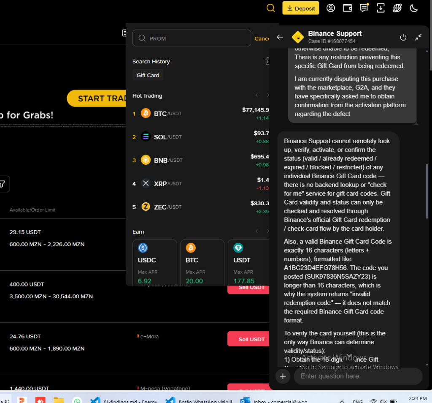Click the chat message scrollbar thumb
Image resolution: width=432 pixels, height=403 pixels.
[427, 191]
